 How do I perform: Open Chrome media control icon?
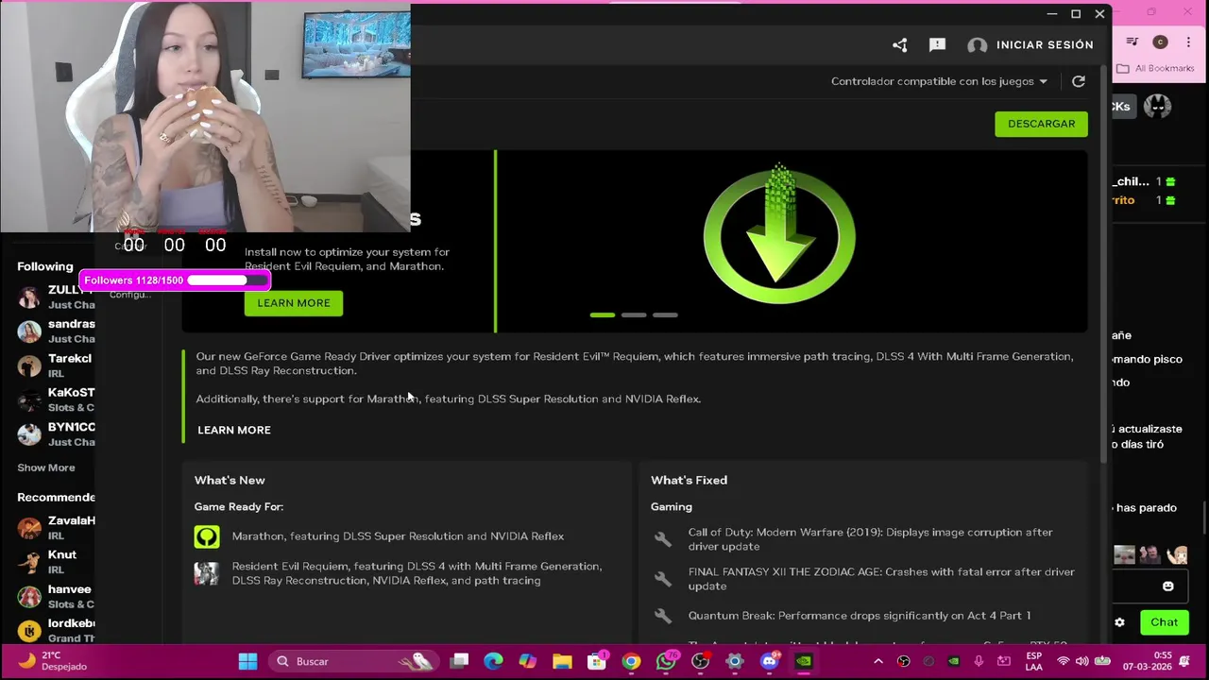tap(1132, 42)
